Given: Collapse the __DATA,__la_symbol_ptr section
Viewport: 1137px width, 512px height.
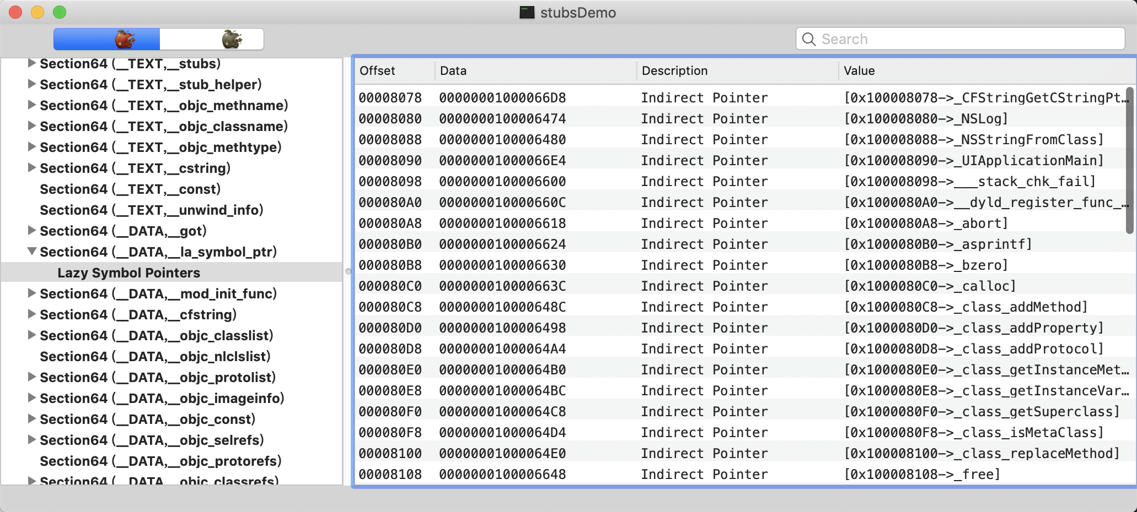Looking at the screenshot, I should (x=32, y=252).
